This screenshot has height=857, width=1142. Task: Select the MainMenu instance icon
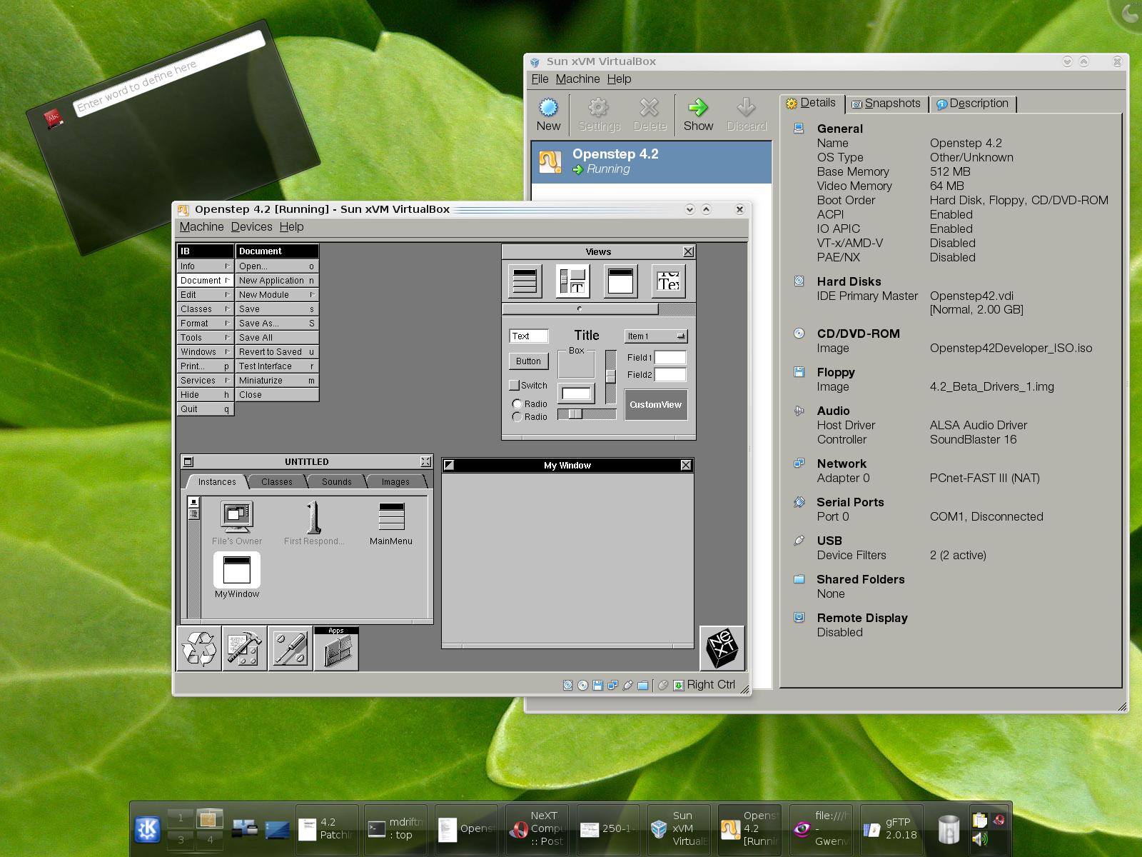pyautogui.click(x=391, y=516)
